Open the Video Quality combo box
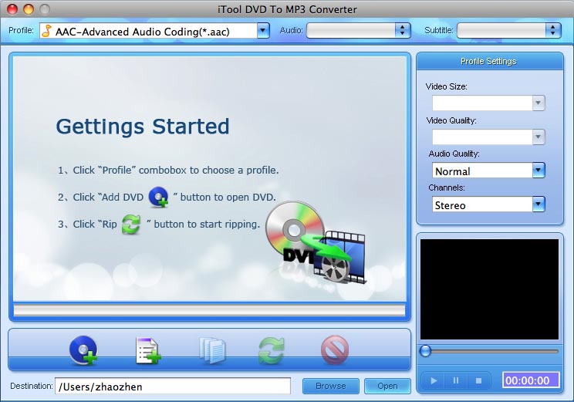This screenshot has width=574, height=402. (x=488, y=137)
